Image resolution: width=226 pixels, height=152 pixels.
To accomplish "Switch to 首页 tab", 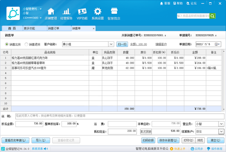I will pos(12,28).
